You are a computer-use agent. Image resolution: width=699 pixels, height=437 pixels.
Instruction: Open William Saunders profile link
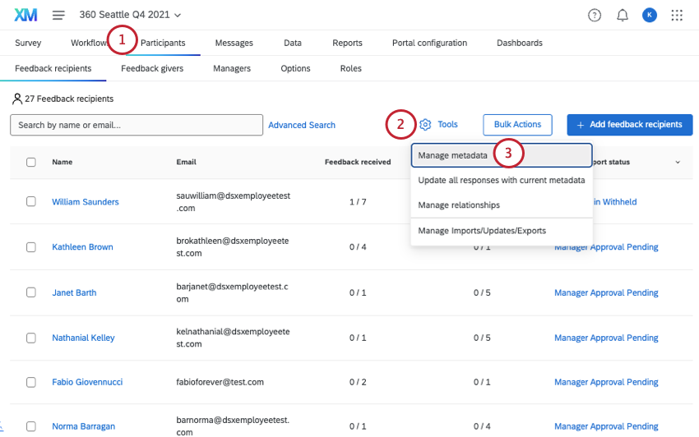(86, 202)
